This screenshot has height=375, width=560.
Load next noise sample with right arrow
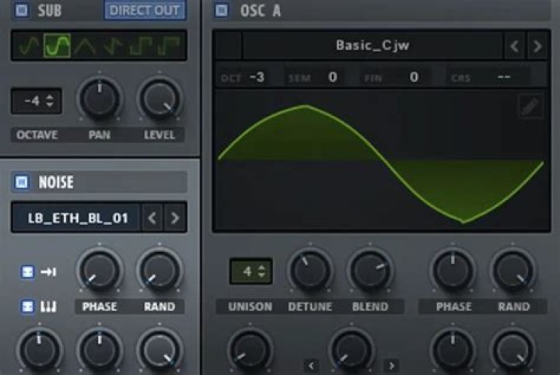pos(175,218)
